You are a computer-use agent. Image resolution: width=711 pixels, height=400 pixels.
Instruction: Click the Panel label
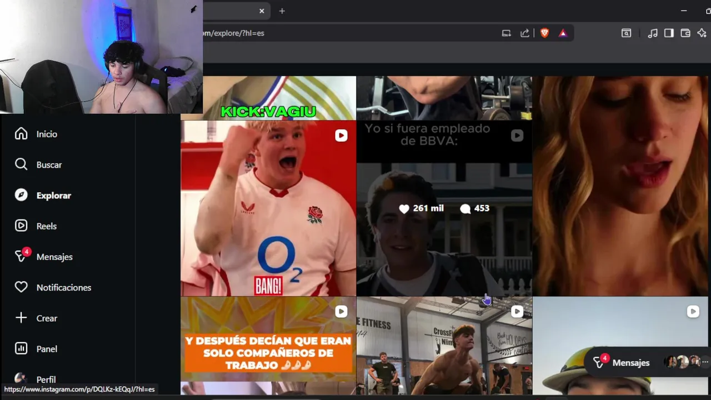(47, 349)
